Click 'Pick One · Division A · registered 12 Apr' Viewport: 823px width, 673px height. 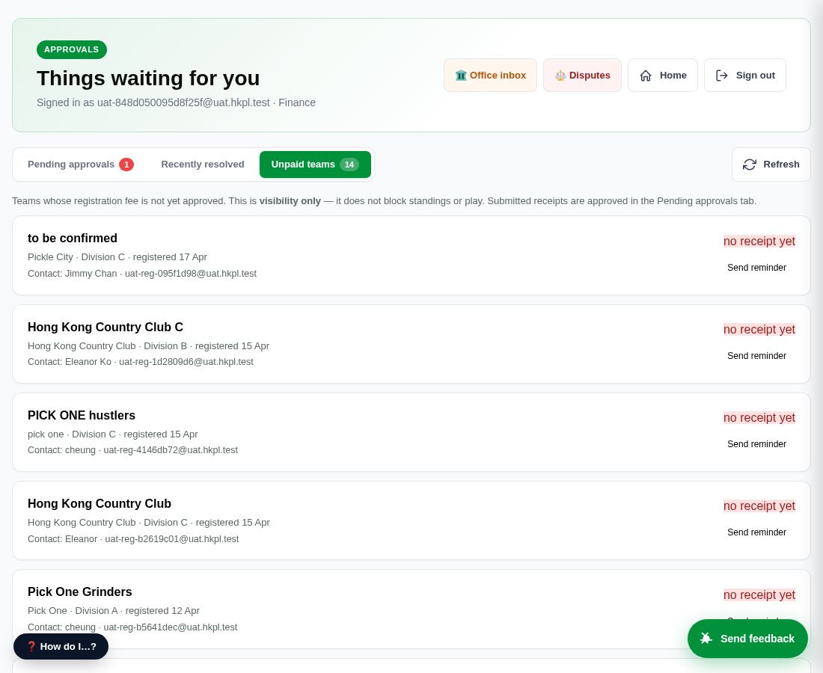114,611
